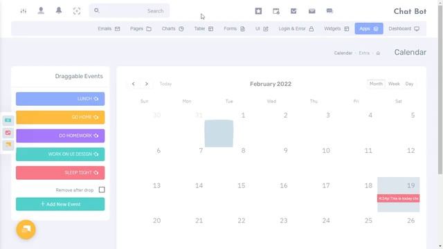Select date number 19

(x=410, y=185)
